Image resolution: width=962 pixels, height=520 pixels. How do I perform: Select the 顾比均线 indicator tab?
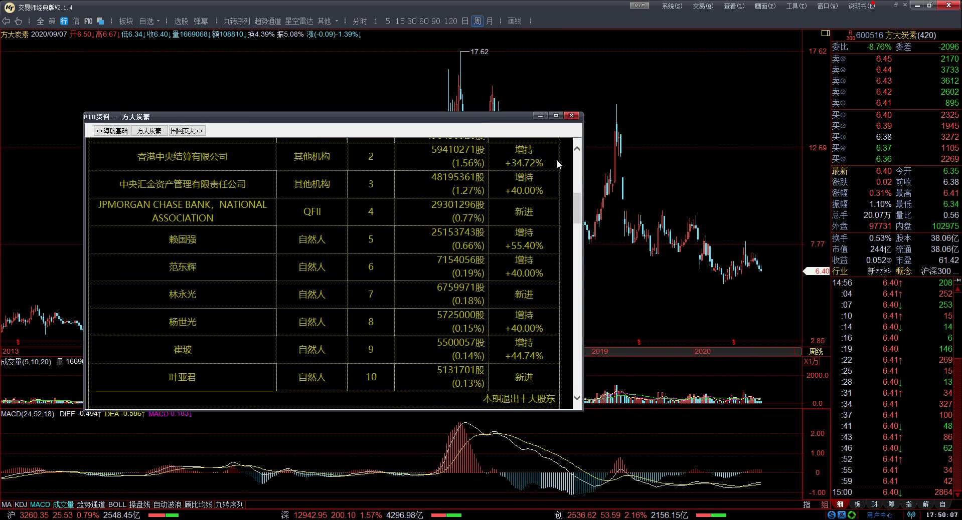[199, 504]
